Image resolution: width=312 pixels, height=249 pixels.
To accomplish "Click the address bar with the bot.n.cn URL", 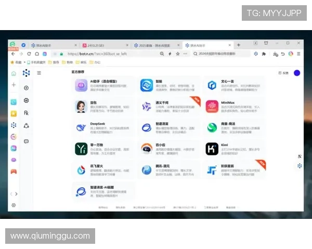I will [106, 54].
